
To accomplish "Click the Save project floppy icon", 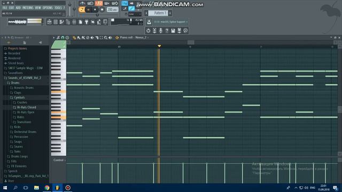I will click(x=173, y=31).
